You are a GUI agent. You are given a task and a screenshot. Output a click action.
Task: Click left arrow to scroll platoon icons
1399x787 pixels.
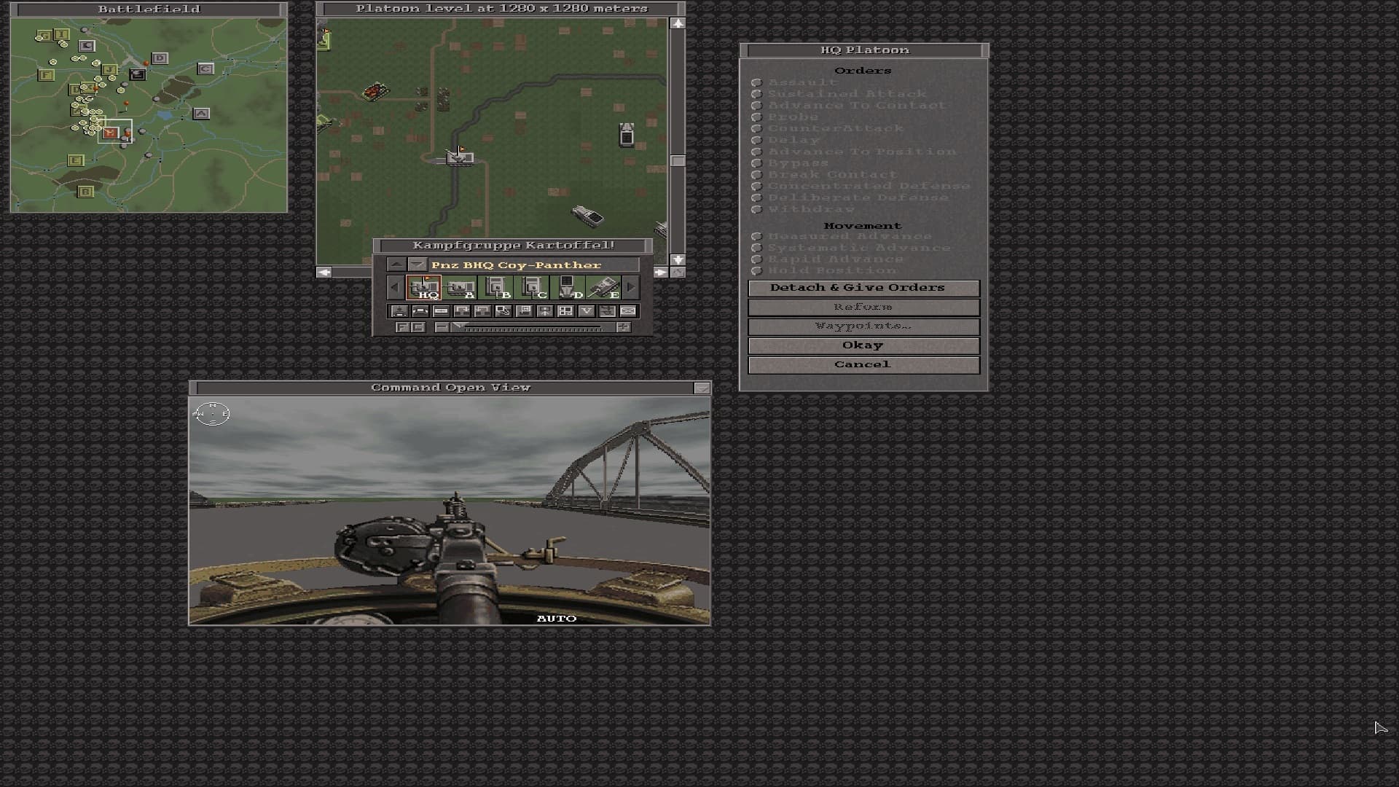[395, 286]
